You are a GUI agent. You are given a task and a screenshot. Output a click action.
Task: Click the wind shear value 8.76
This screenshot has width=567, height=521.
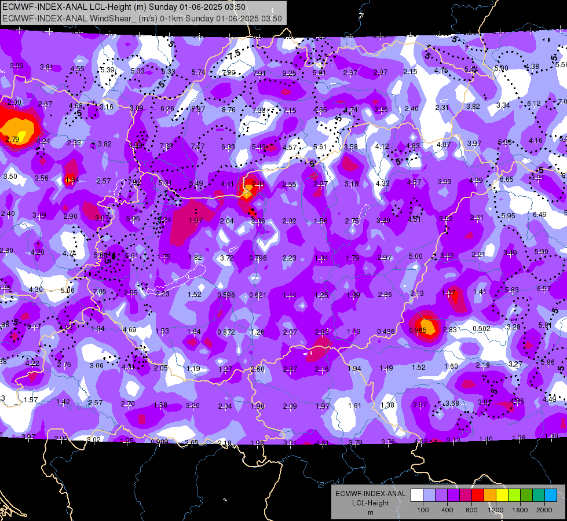tap(229, 110)
